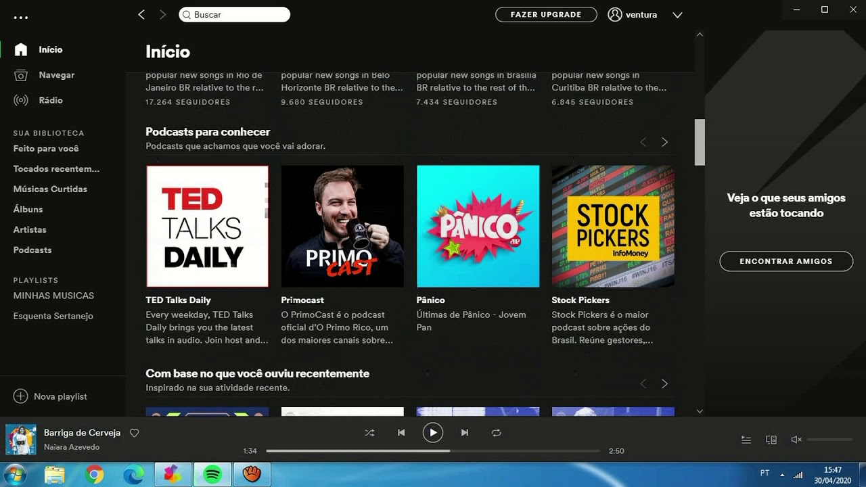866x487 pixels.
Task: Open Álbuns in the library
Action: click(28, 209)
